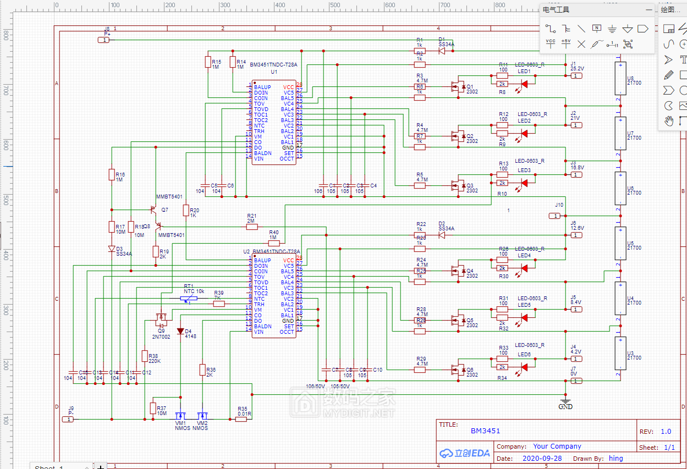Collapse the 电气工具 panel with minimize button
687x469 pixels.
coord(648,9)
